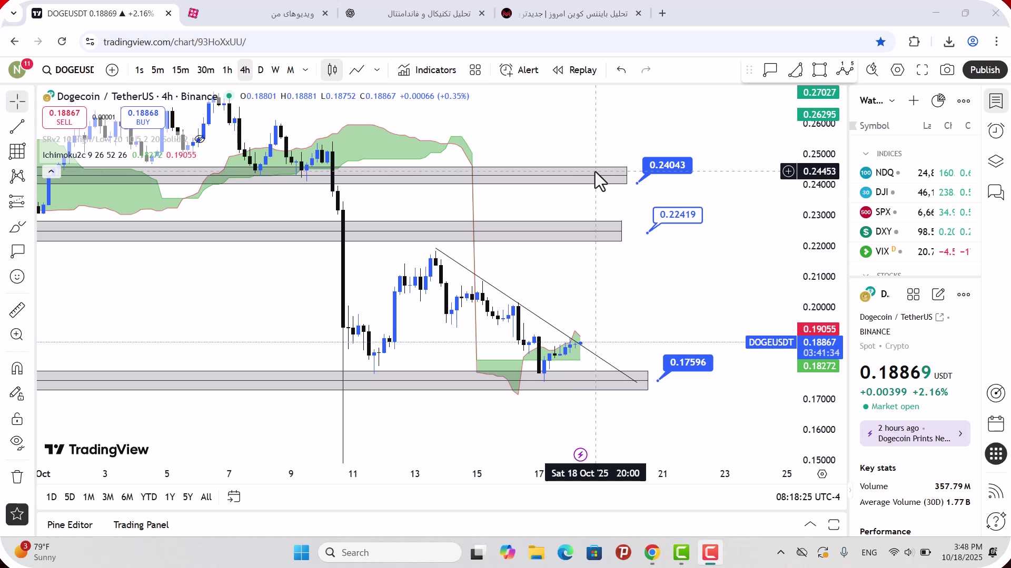Start bar Replay mode
Image resolution: width=1011 pixels, height=568 pixels.
(x=574, y=70)
